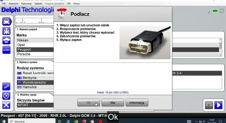Click the Kabel: 16 pin OBD (J1962) text
The image size is (226, 123).
(113, 93)
